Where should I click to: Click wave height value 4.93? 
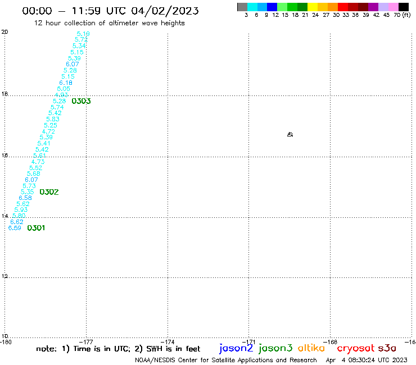61,95
